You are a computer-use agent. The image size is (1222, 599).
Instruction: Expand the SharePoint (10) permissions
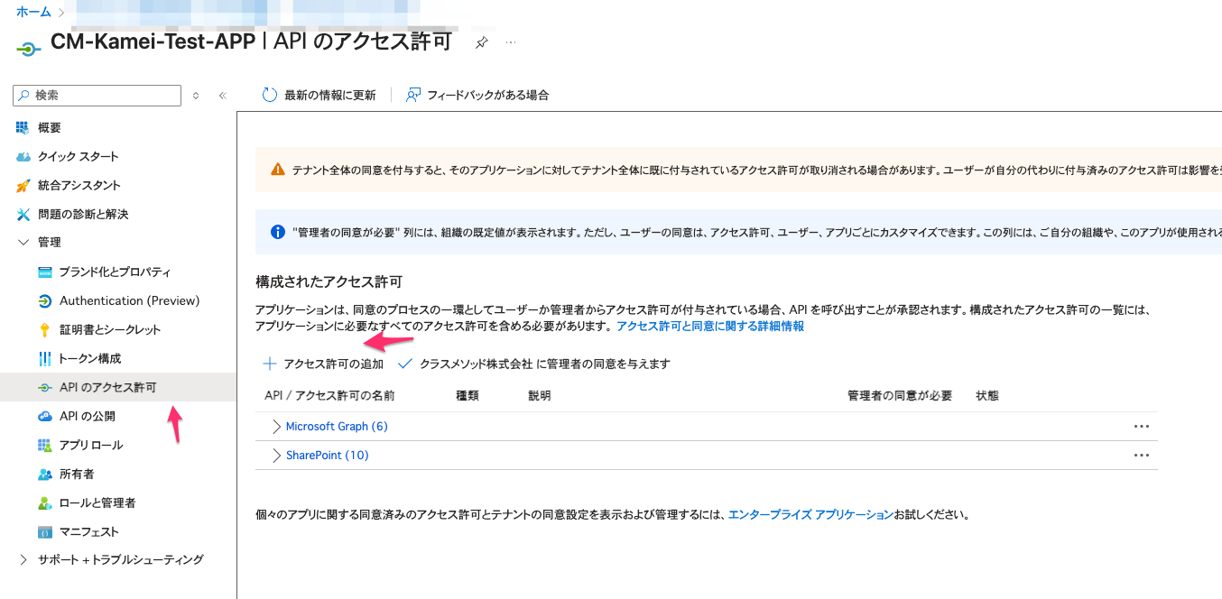[325, 455]
